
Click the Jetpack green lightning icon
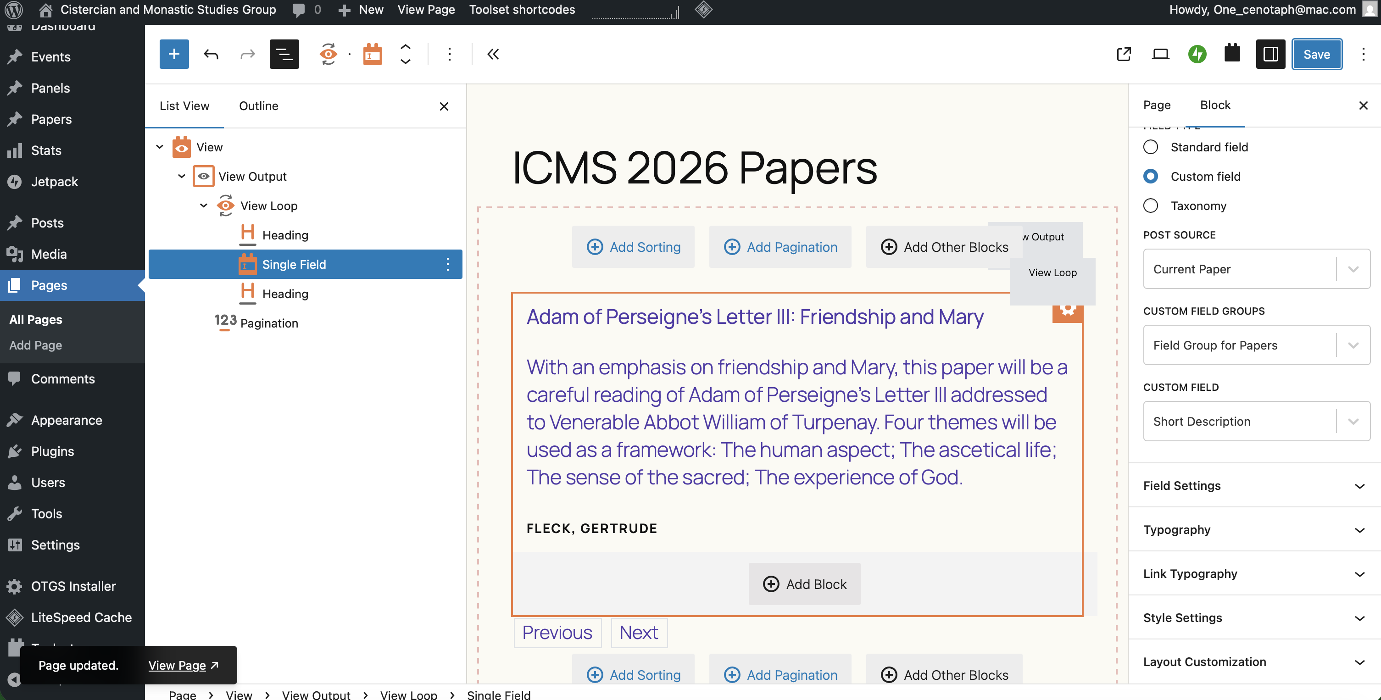coord(1197,54)
